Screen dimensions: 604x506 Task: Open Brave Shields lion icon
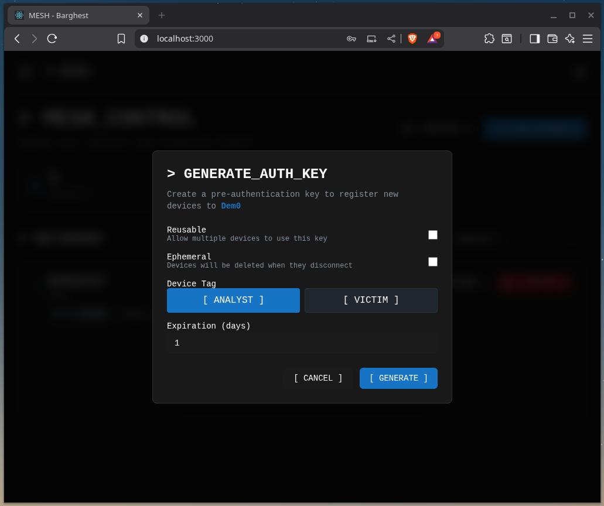click(412, 39)
